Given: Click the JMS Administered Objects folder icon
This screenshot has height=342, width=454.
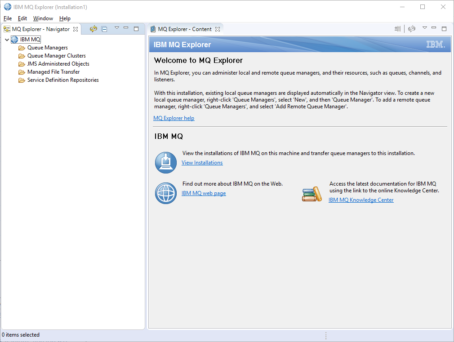Looking at the screenshot, I should pyautogui.click(x=22, y=64).
